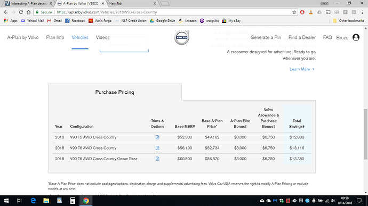Open Chrome's three-dot menu

tap(362, 12)
